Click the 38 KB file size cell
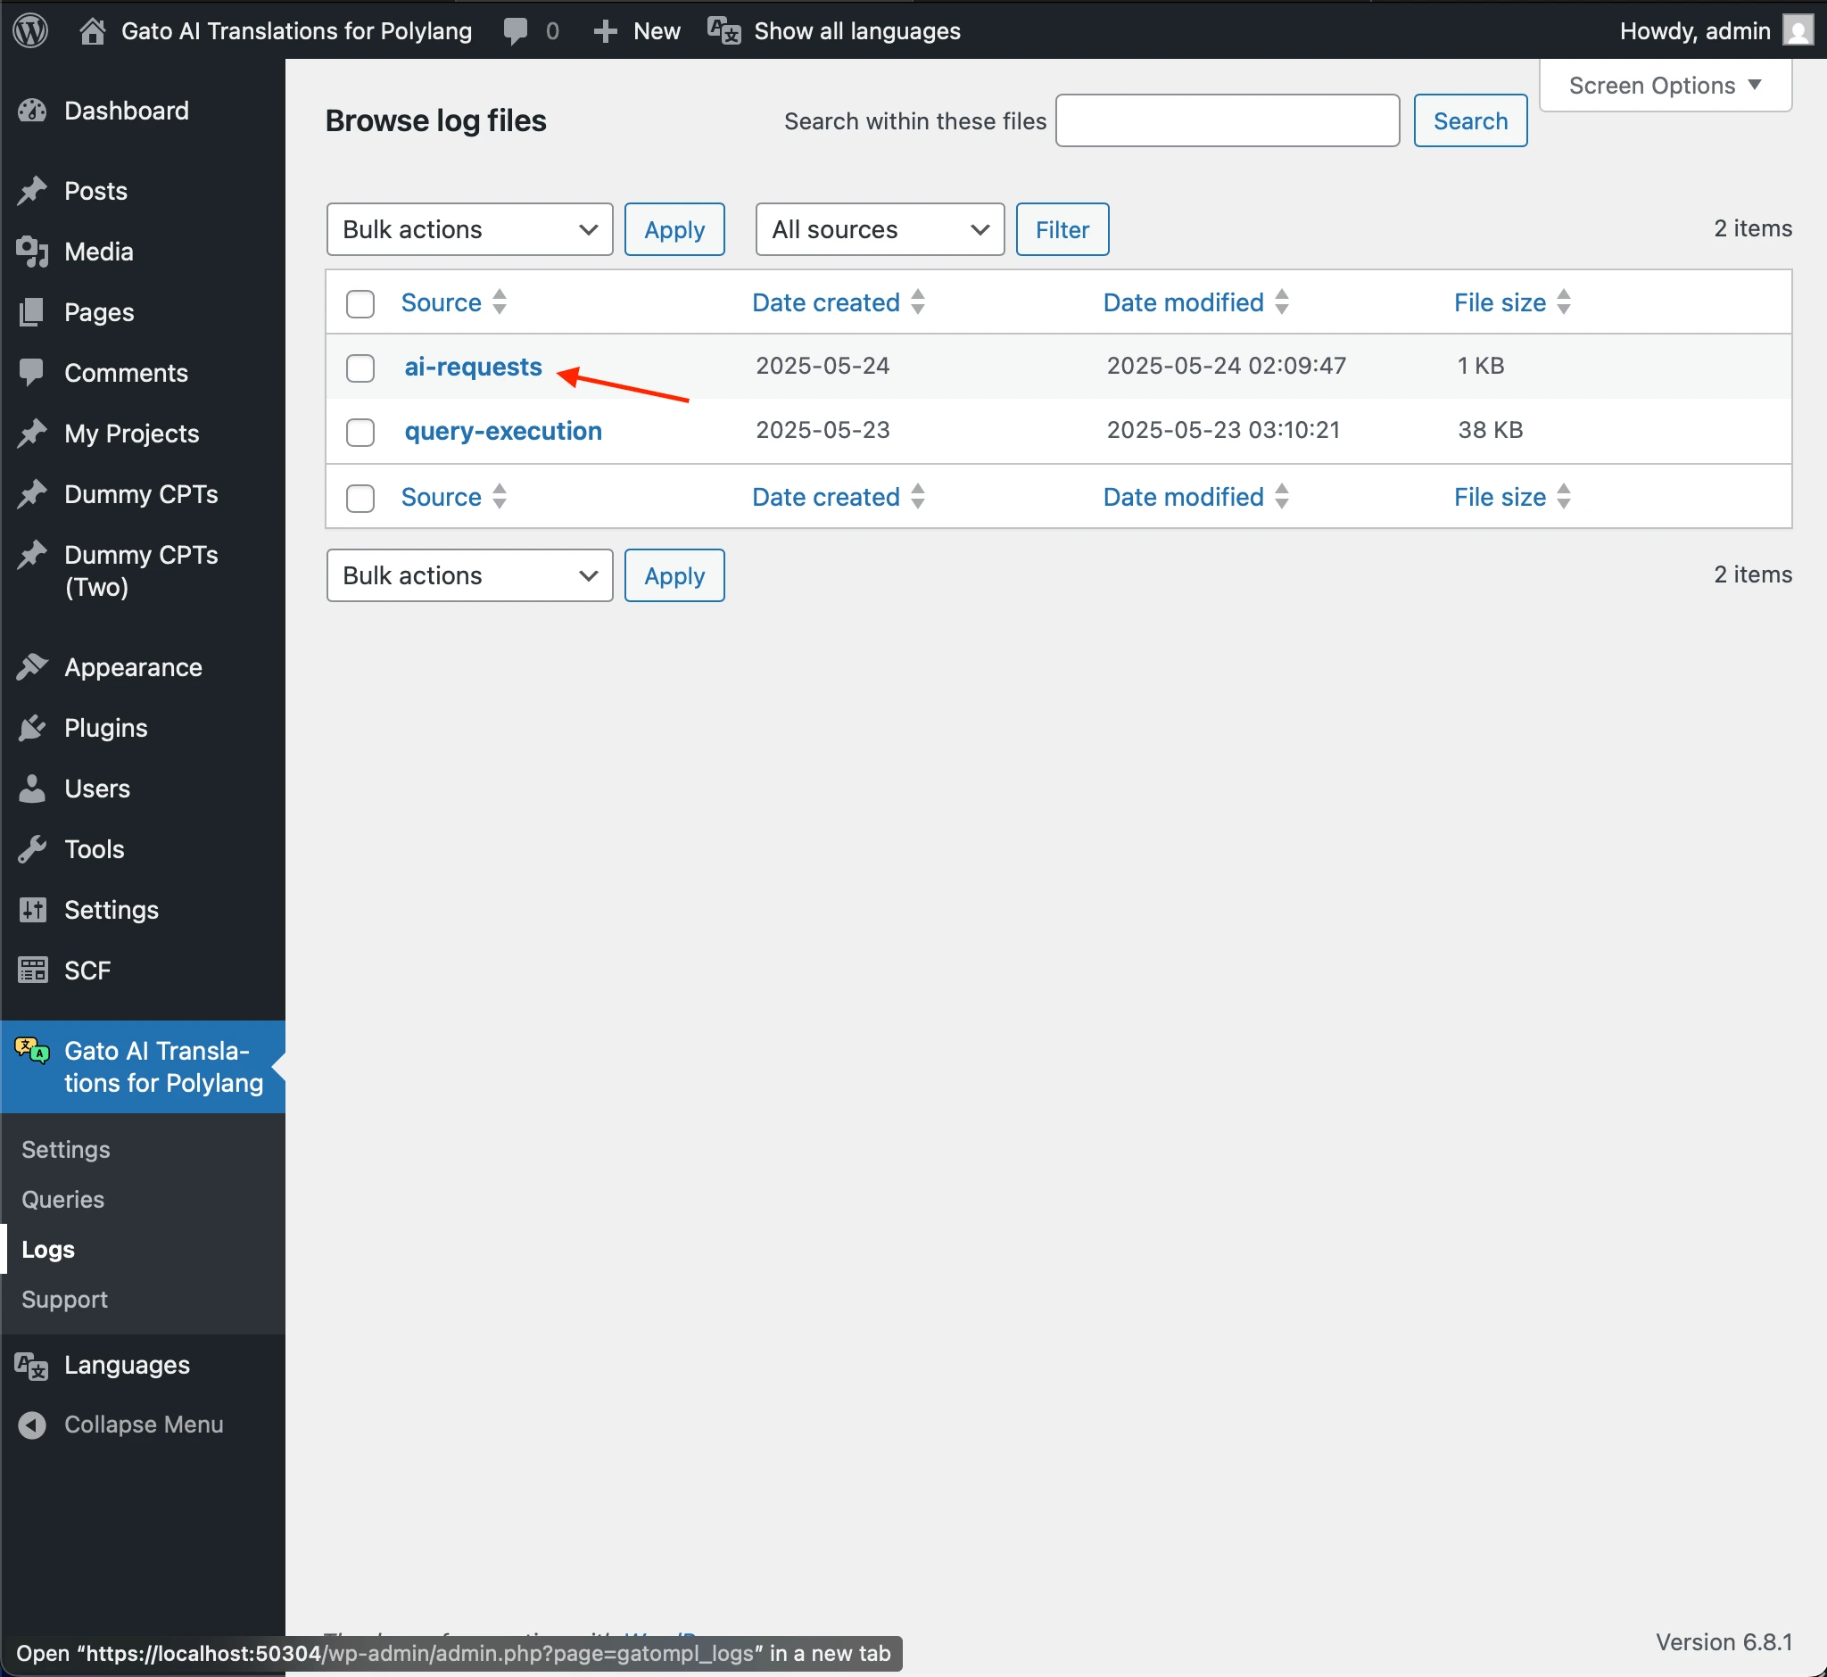 point(1491,429)
